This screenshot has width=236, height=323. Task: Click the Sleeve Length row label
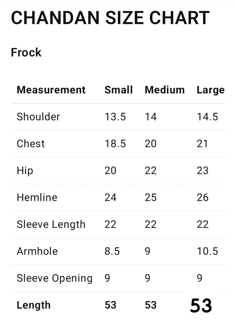point(51,224)
